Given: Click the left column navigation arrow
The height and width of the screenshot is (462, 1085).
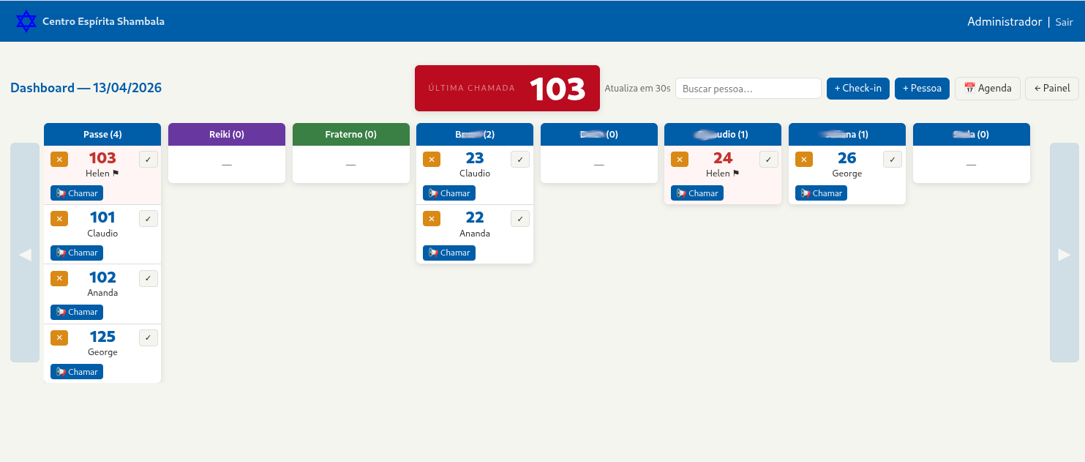Looking at the screenshot, I should [25, 254].
